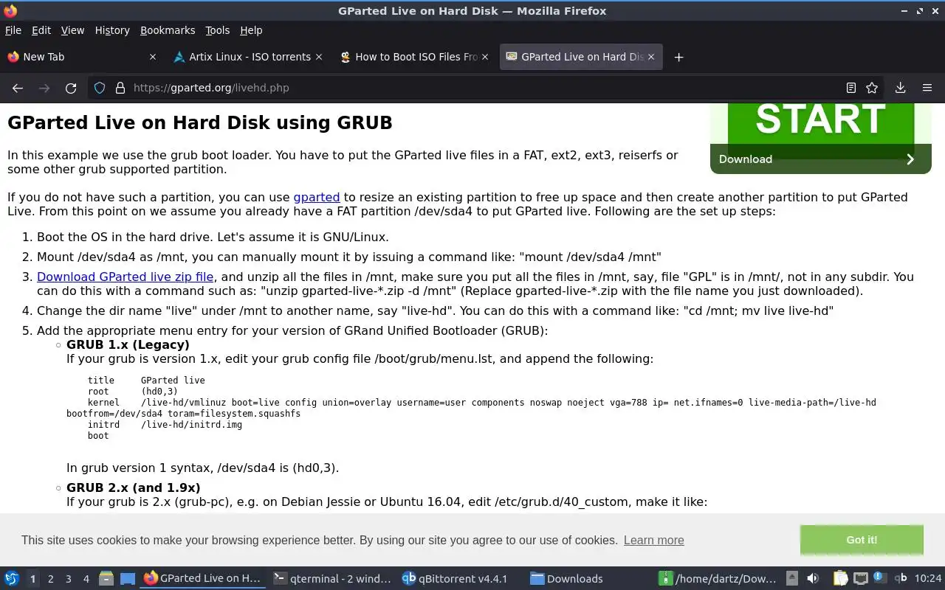Close the Artix Linux tab
Viewport: 945px width, 590px height.
point(319,57)
